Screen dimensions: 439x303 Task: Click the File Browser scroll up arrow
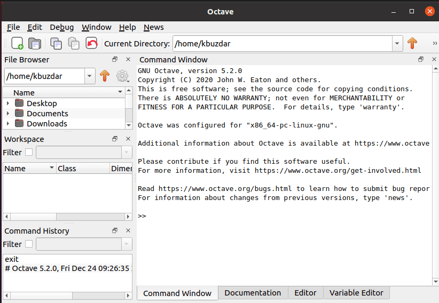click(129, 90)
